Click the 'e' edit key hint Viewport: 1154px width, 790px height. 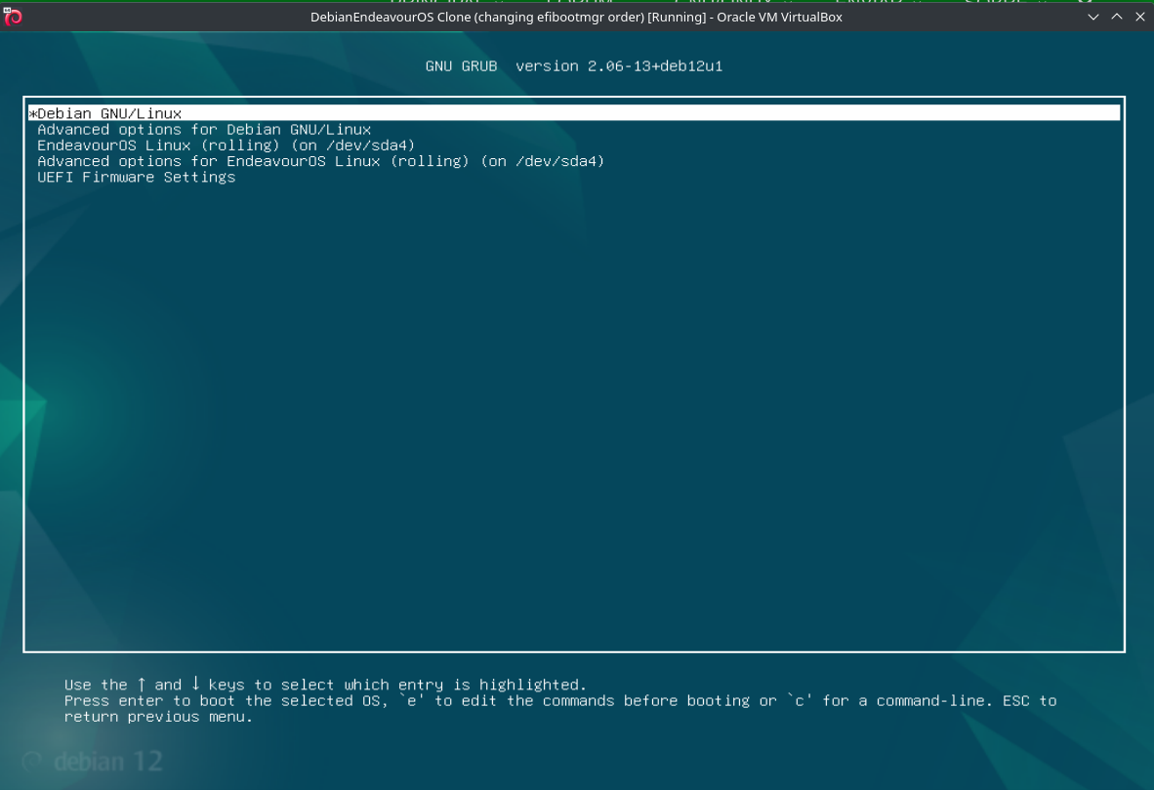click(x=417, y=701)
